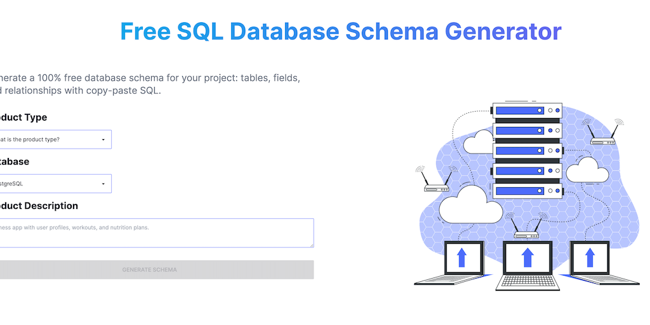The image size is (650, 325).
Task: Click the Free SQL Database Schema Generator heading
Action: pos(341,31)
